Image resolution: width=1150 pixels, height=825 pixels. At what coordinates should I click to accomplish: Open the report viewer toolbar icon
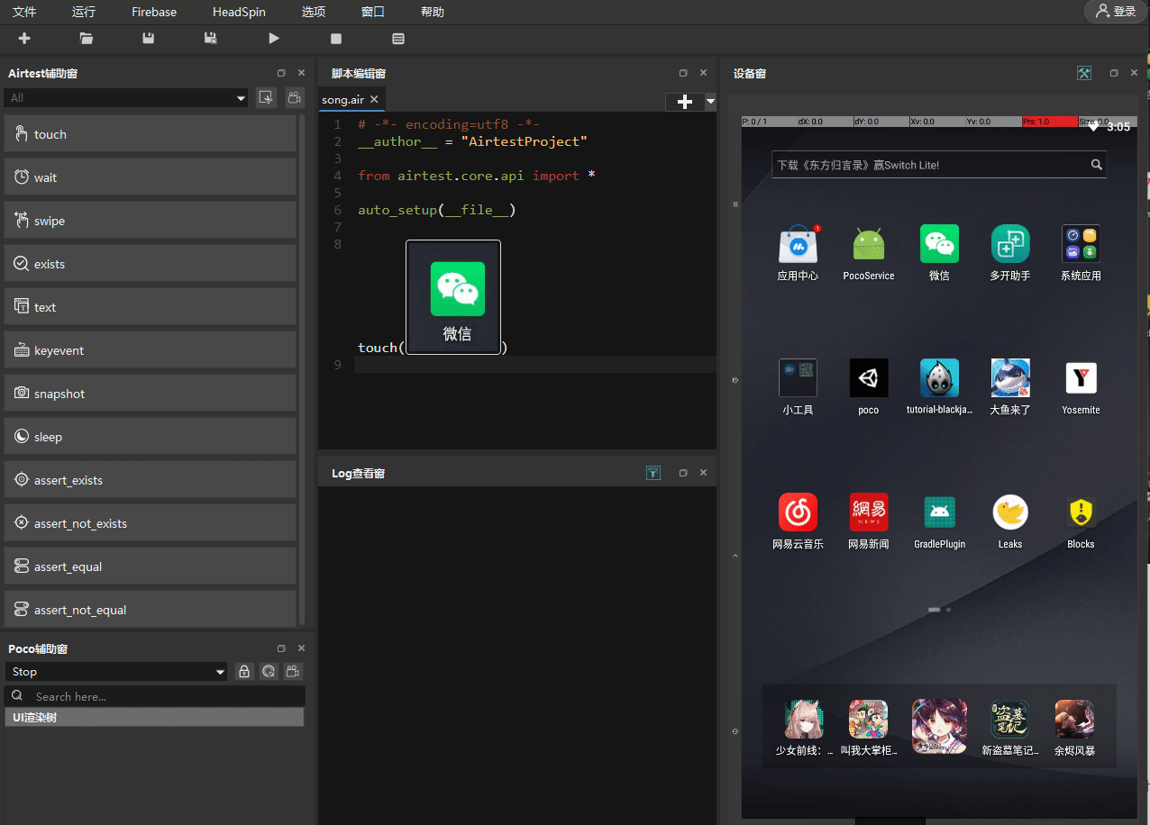pos(398,39)
